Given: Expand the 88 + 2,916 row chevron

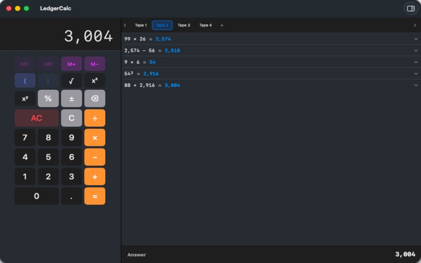Looking at the screenshot, I should (416, 85).
